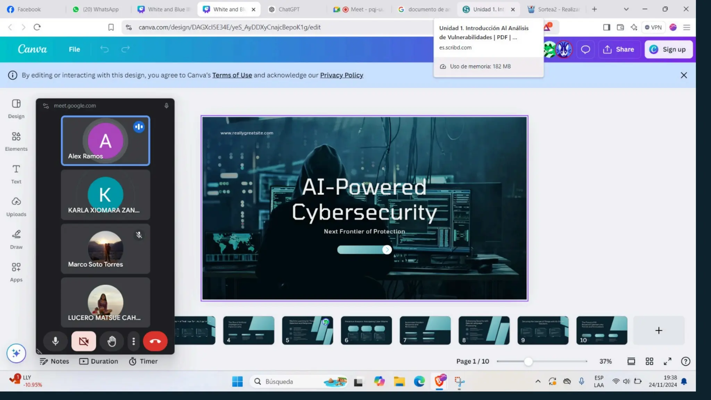Open the Apps panel
Viewport: 711px width, 400px height.
pos(16,272)
